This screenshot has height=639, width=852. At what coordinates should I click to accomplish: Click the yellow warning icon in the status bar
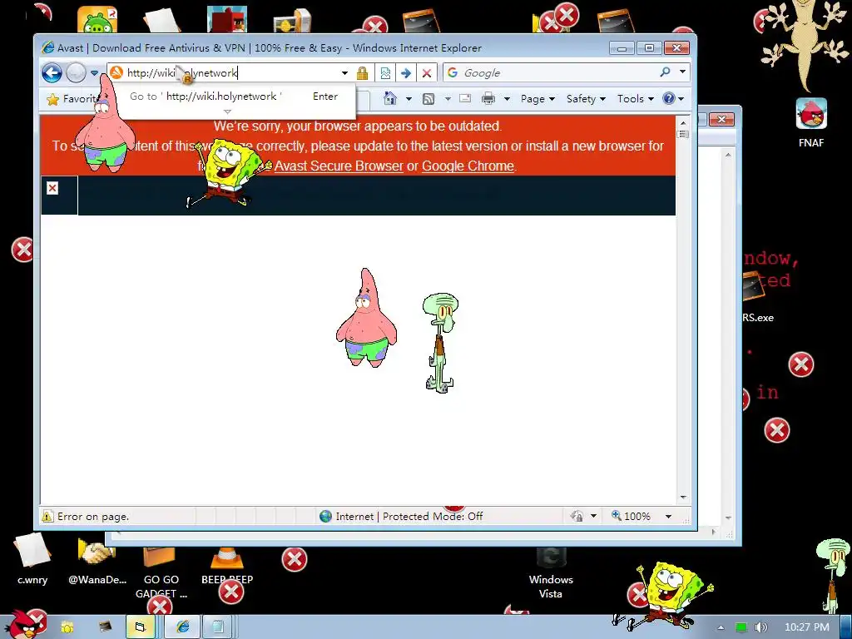[x=47, y=516]
